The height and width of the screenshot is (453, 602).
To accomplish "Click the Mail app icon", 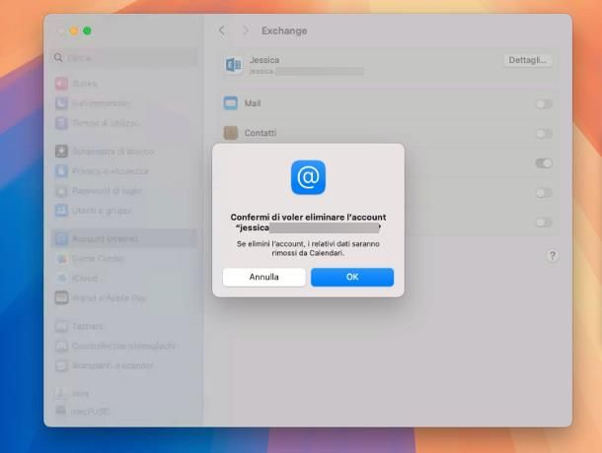I will tap(230, 103).
